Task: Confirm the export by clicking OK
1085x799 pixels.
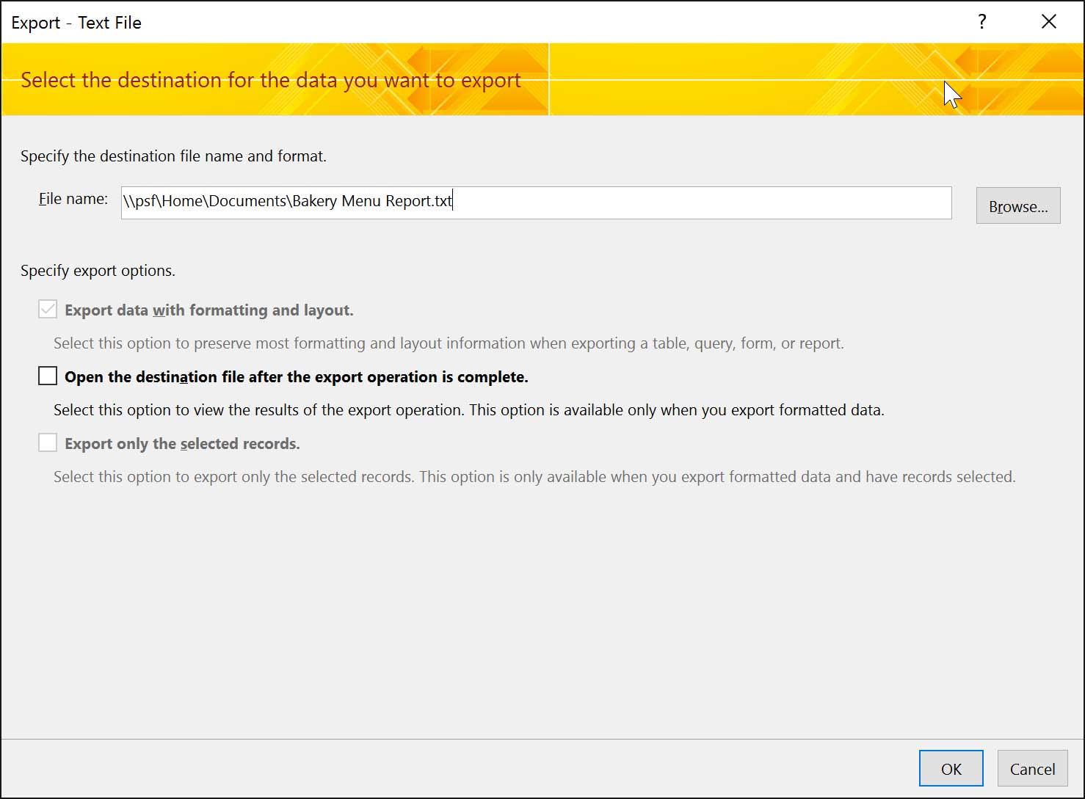Action: coord(951,768)
